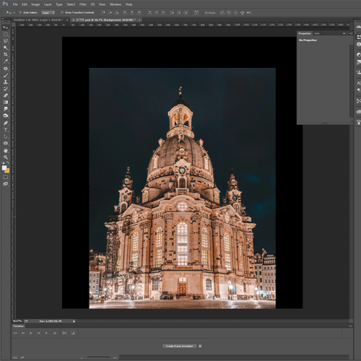Open the Filter menu

[83, 4]
